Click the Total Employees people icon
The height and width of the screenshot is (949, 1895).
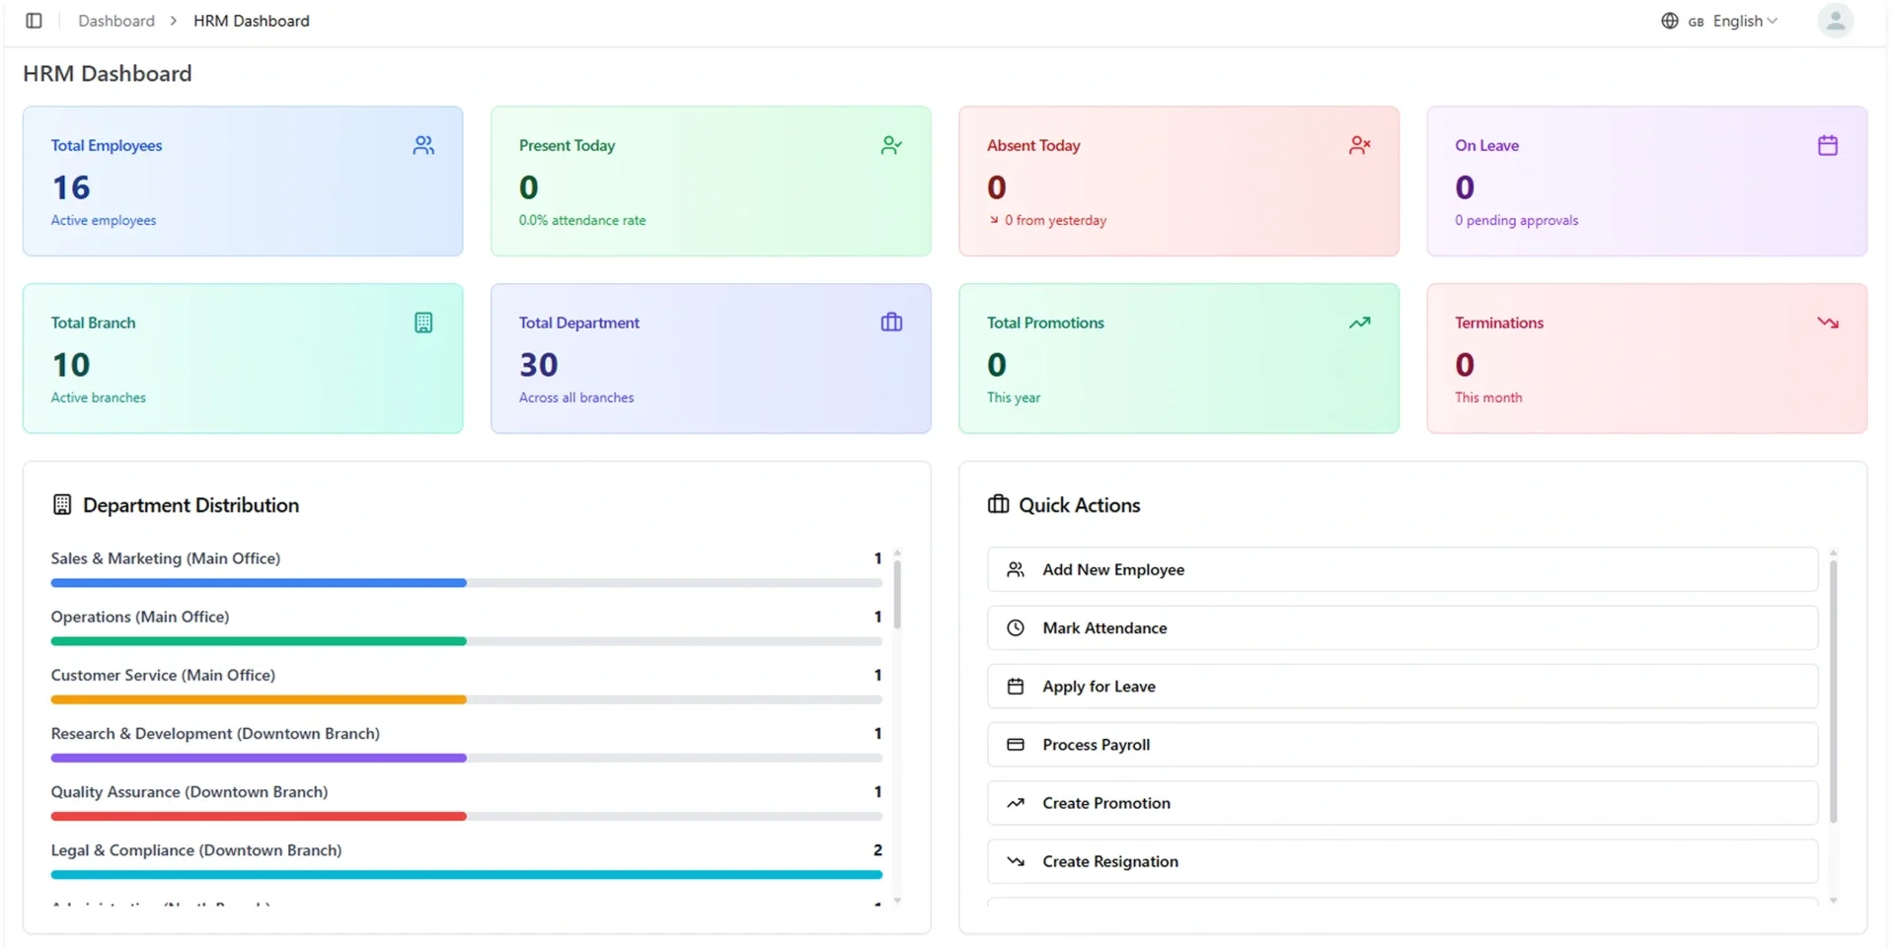423,145
